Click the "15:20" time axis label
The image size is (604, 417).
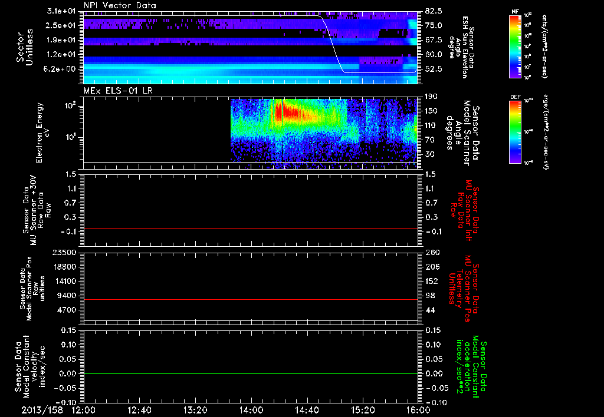click(x=363, y=410)
